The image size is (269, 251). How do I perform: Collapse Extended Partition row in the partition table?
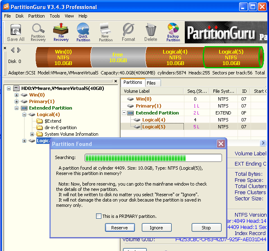124,113
